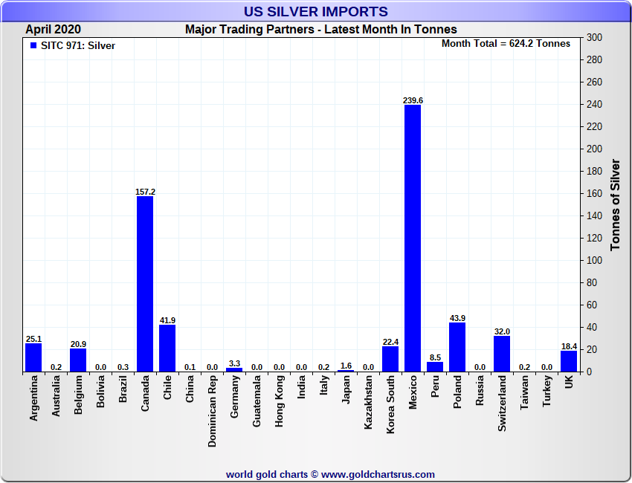Click the 'Tonnes of Silver' axis title

(x=615, y=204)
